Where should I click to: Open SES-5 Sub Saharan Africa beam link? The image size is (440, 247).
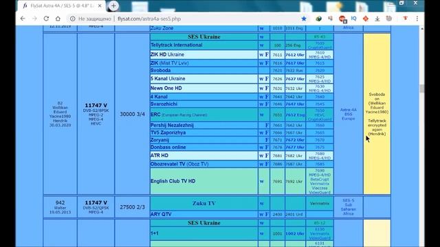(x=349, y=207)
